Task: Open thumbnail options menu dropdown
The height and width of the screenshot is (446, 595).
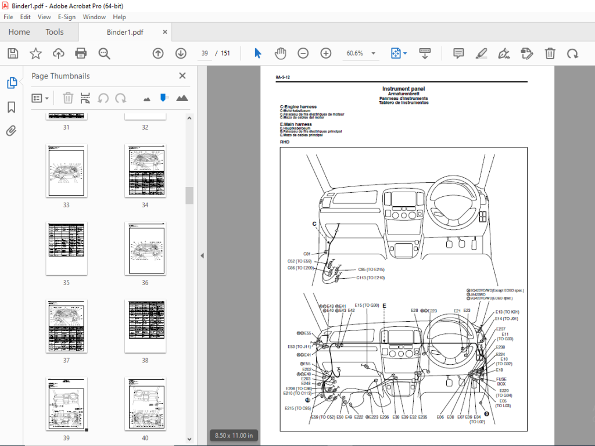Action: click(40, 98)
